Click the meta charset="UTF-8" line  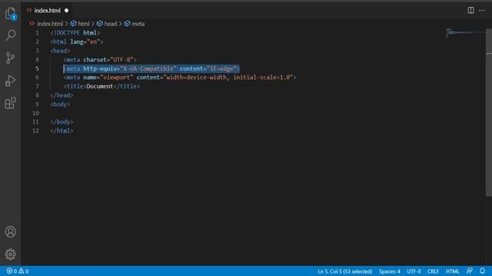coord(100,60)
